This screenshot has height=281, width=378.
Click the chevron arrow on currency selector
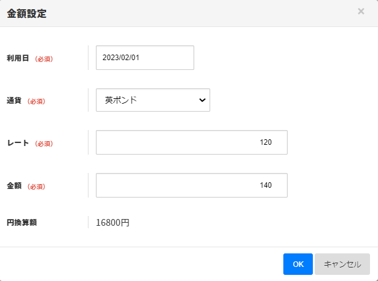tap(202, 101)
